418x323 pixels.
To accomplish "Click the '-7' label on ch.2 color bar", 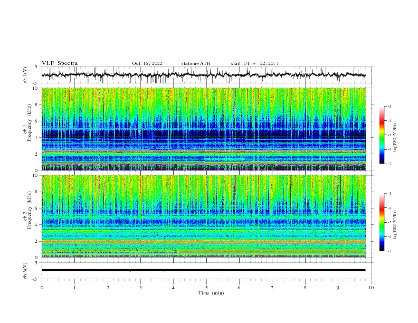I will click(389, 251).
